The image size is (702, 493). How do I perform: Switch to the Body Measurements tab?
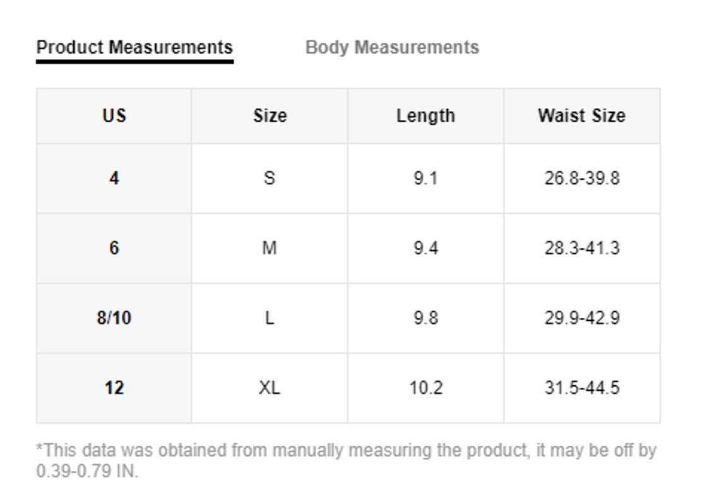pos(392,47)
